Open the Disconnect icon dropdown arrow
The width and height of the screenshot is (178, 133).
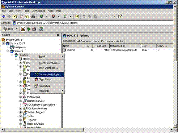point(59,16)
